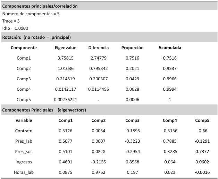
Task: Select the 'Número de componentes = 5' line
Action: pyautogui.click(x=31, y=14)
